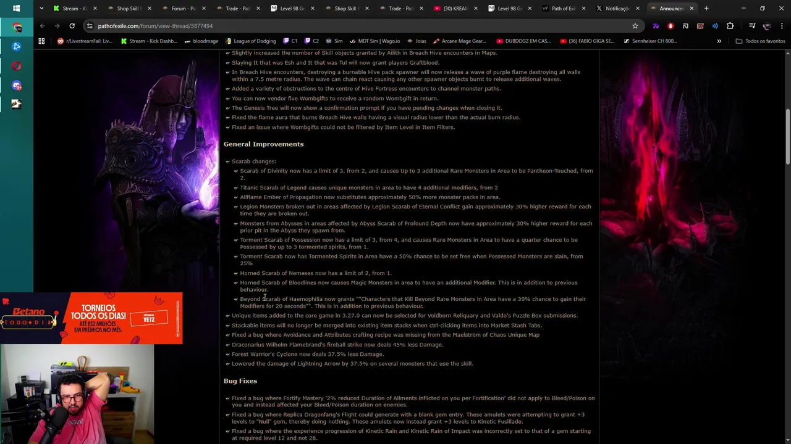
Task: Switch to Chrome in the taskbar
Action: tap(16, 28)
